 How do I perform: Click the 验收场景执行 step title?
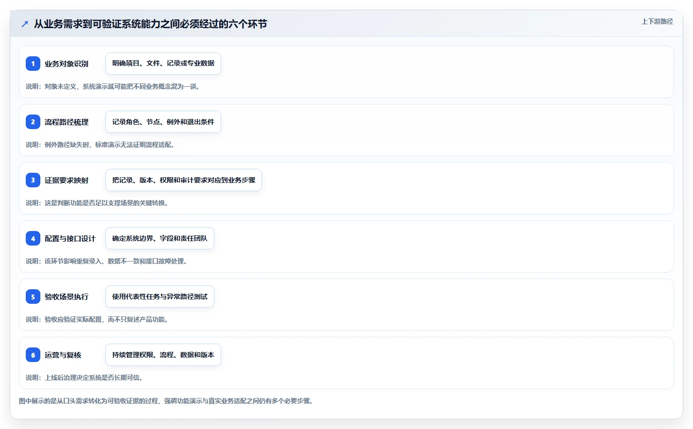click(x=67, y=297)
